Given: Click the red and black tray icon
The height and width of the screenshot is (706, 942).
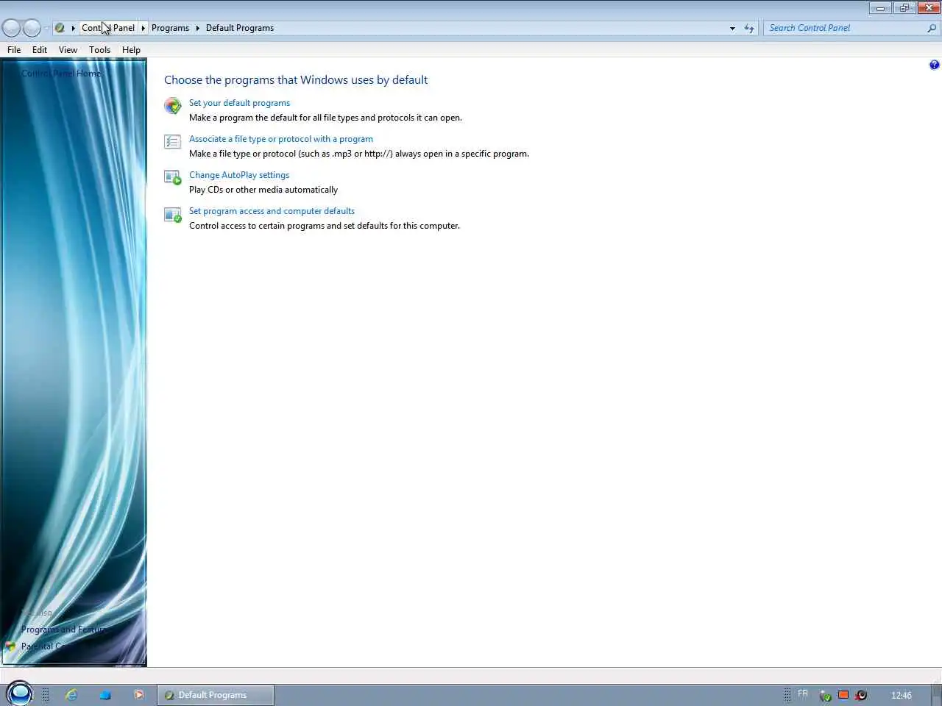Looking at the screenshot, I should (x=861, y=695).
